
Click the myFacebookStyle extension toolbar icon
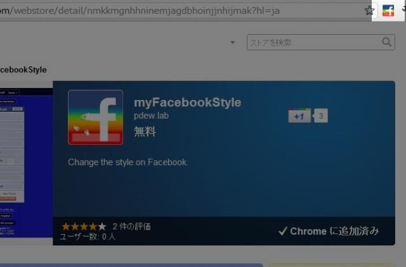click(x=388, y=11)
